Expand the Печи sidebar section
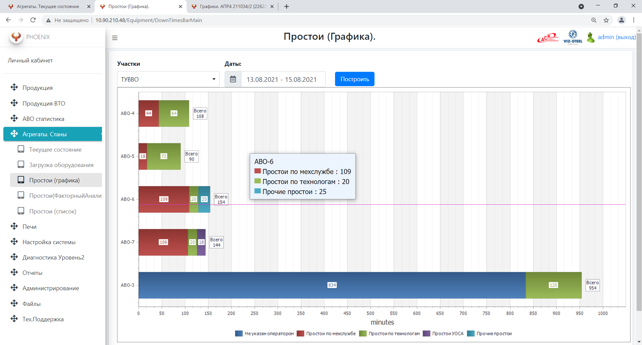This screenshot has width=642, height=345. (29, 227)
